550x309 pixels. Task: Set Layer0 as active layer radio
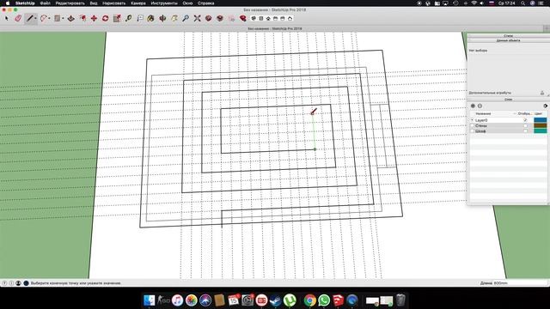(x=472, y=120)
